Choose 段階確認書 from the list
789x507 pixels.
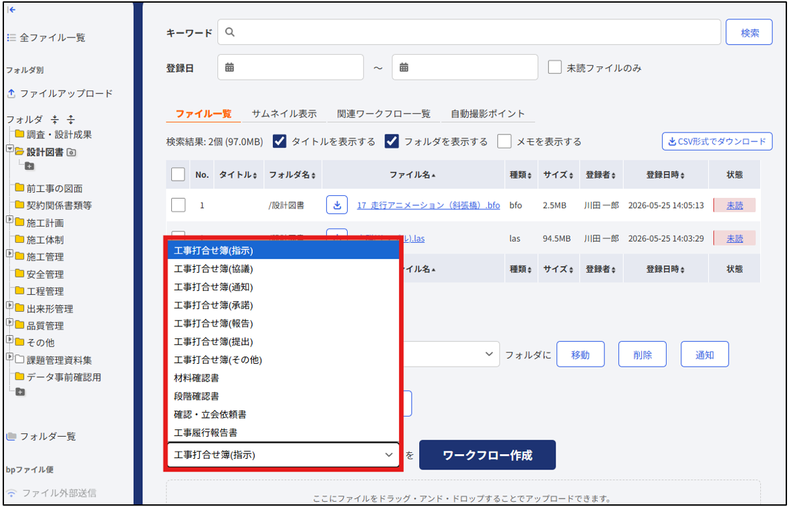click(284, 396)
